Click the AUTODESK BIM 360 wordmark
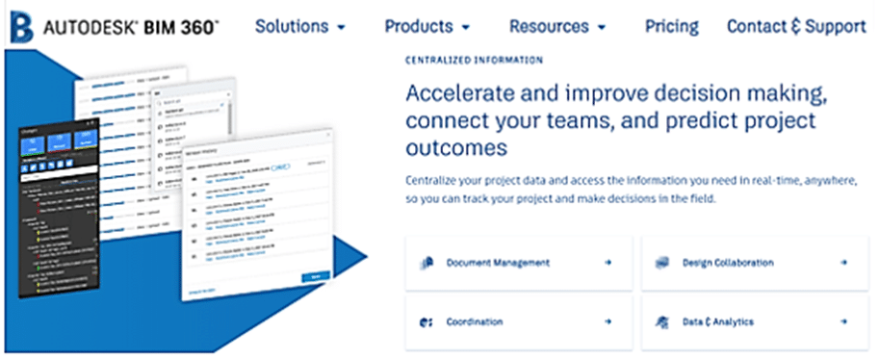The width and height of the screenshot is (879, 359). [x=131, y=27]
